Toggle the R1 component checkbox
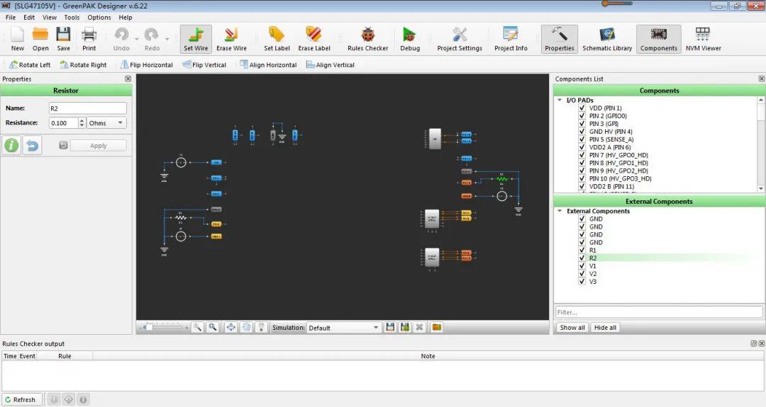Screen dimensions: 766x407 tap(582, 250)
